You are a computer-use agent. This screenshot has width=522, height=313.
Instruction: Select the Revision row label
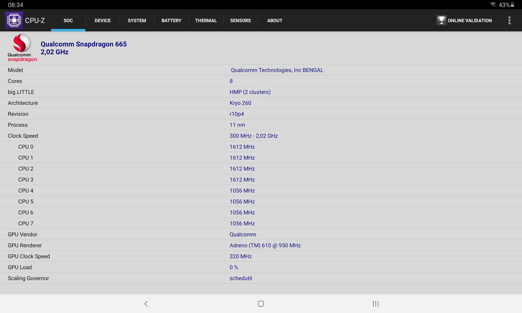click(18, 114)
